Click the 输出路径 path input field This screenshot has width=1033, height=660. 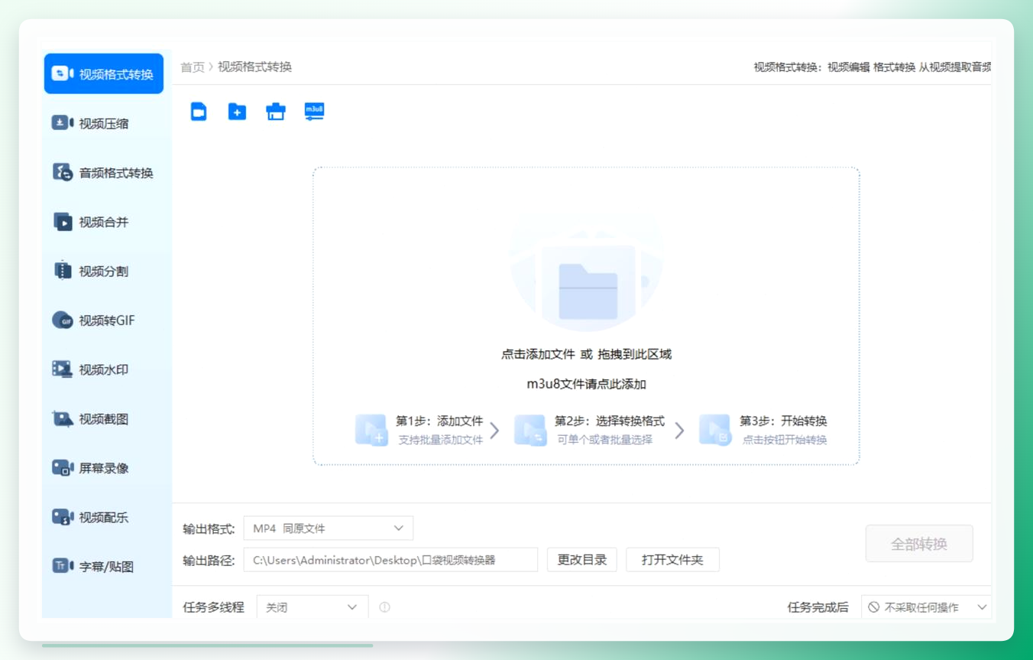(x=390, y=560)
